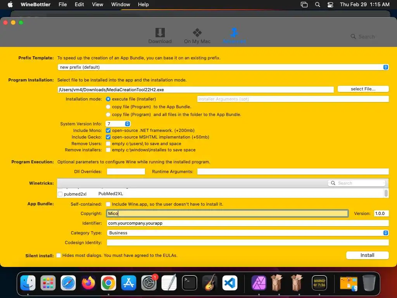
Task: Select the Advanced toolbar tab
Action: (234, 36)
